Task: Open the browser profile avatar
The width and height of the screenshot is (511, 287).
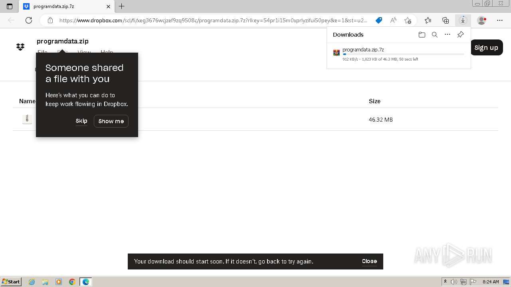Action: (x=482, y=20)
